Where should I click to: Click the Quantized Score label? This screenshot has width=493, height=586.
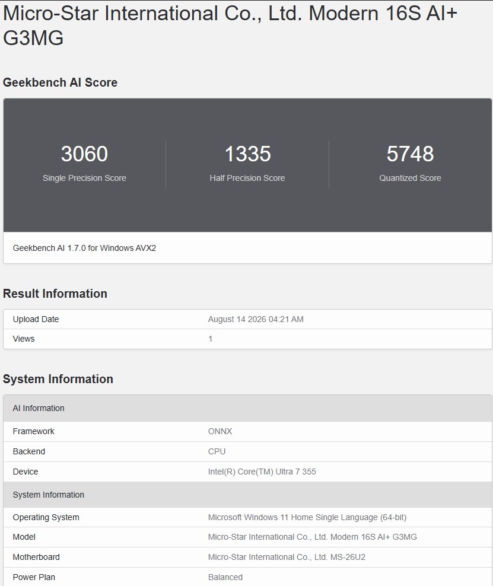[410, 178]
